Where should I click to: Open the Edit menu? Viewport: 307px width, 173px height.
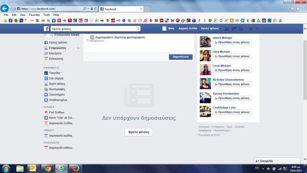(x=14, y=15)
